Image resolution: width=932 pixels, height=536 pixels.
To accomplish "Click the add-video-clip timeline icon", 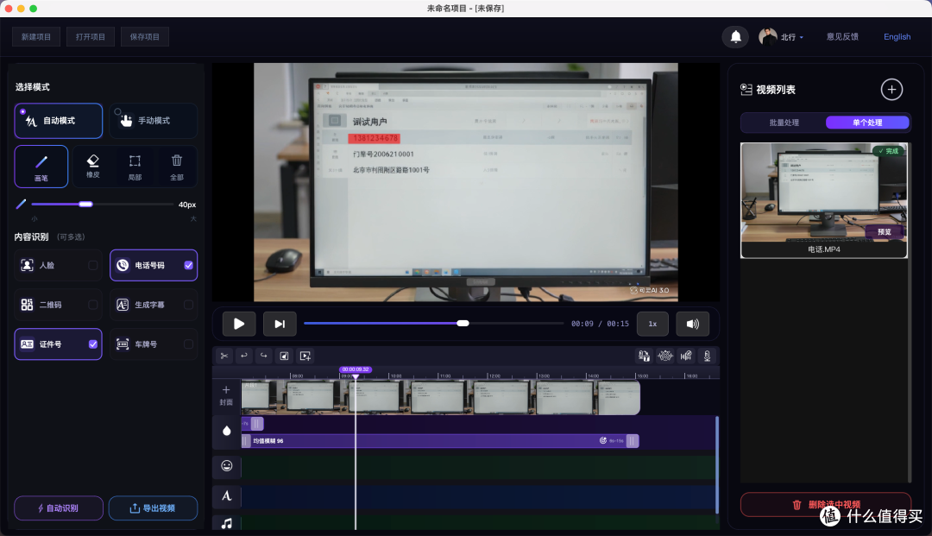I will pos(305,356).
